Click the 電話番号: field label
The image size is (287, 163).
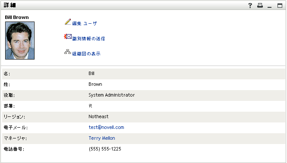[x=14, y=149]
